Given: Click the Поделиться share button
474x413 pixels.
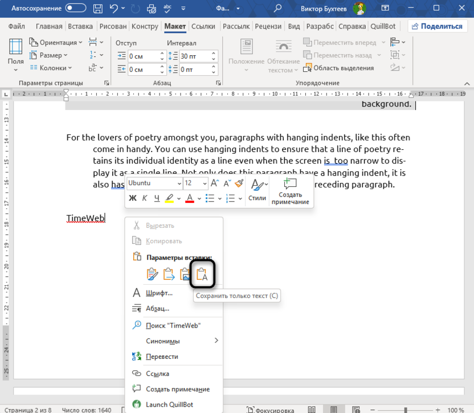Looking at the screenshot, I should click(438, 26).
